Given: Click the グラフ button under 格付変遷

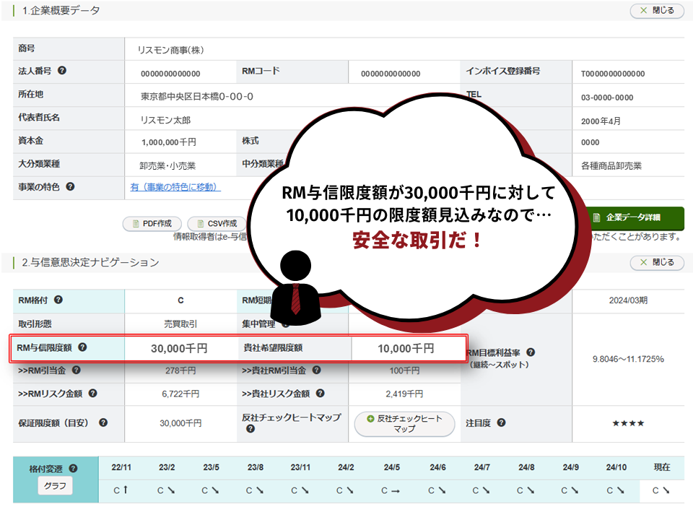Looking at the screenshot, I should pos(55,486).
